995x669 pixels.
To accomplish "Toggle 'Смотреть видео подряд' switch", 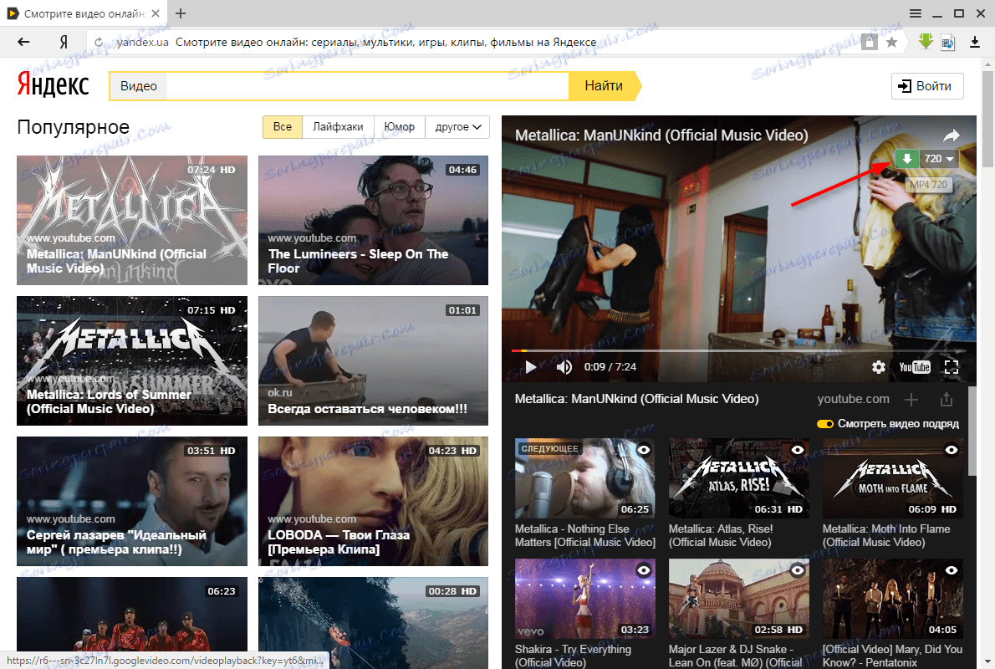I will click(x=825, y=424).
